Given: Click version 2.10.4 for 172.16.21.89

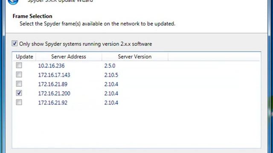Looking at the screenshot, I should (x=111, y=84).
